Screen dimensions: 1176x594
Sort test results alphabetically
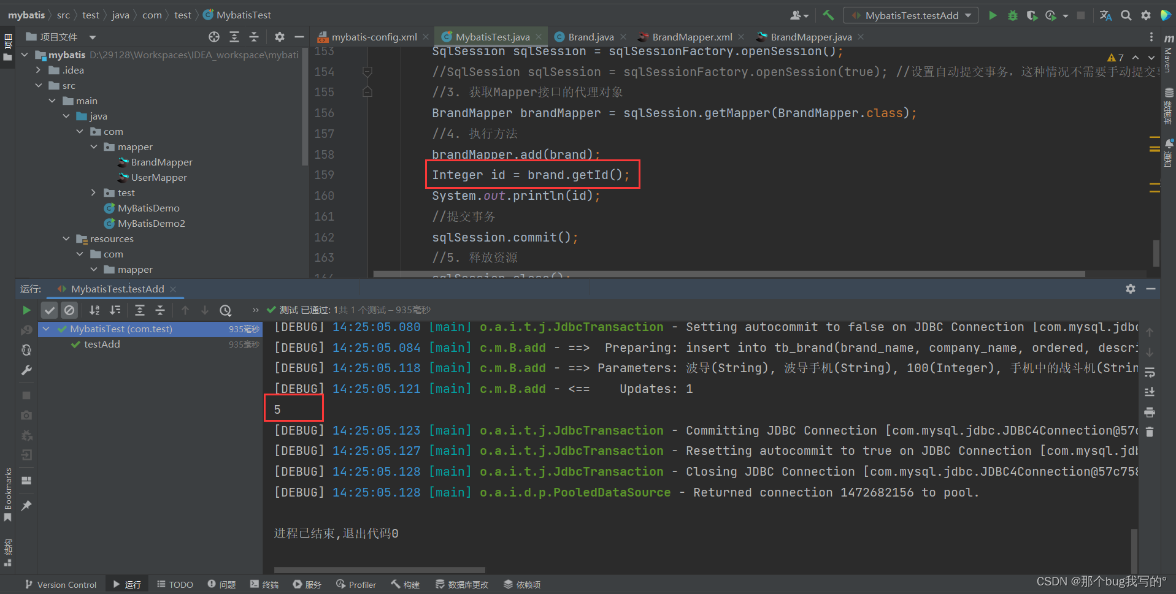(94, 310)
